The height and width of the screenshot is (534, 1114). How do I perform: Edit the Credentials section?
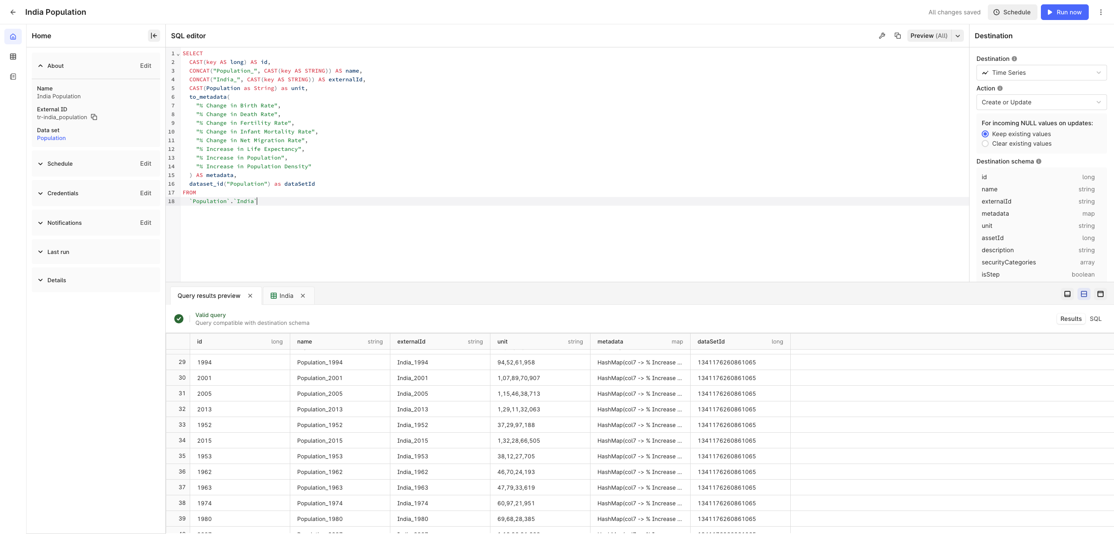point(145,193)
